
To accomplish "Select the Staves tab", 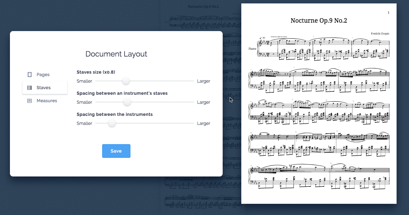I will point(45,88).
